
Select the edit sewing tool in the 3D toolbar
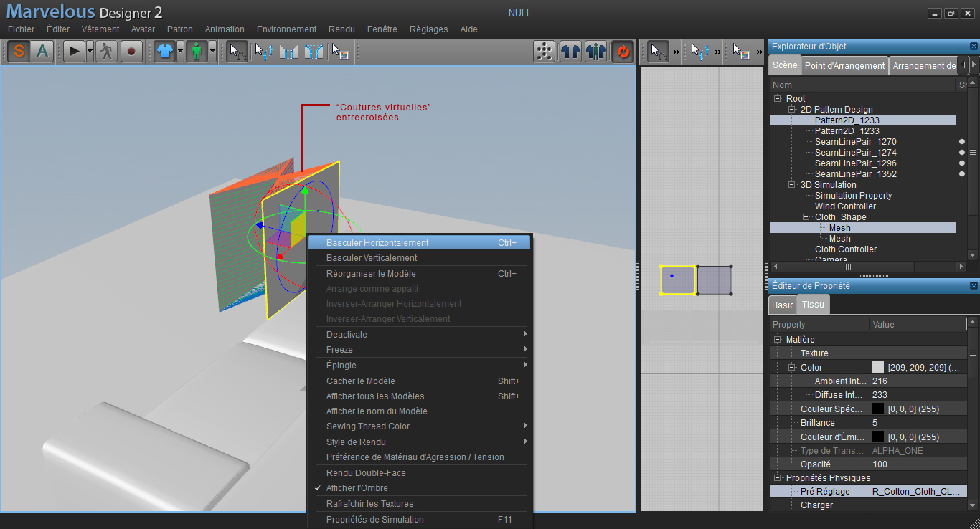[x=264, y=52]
